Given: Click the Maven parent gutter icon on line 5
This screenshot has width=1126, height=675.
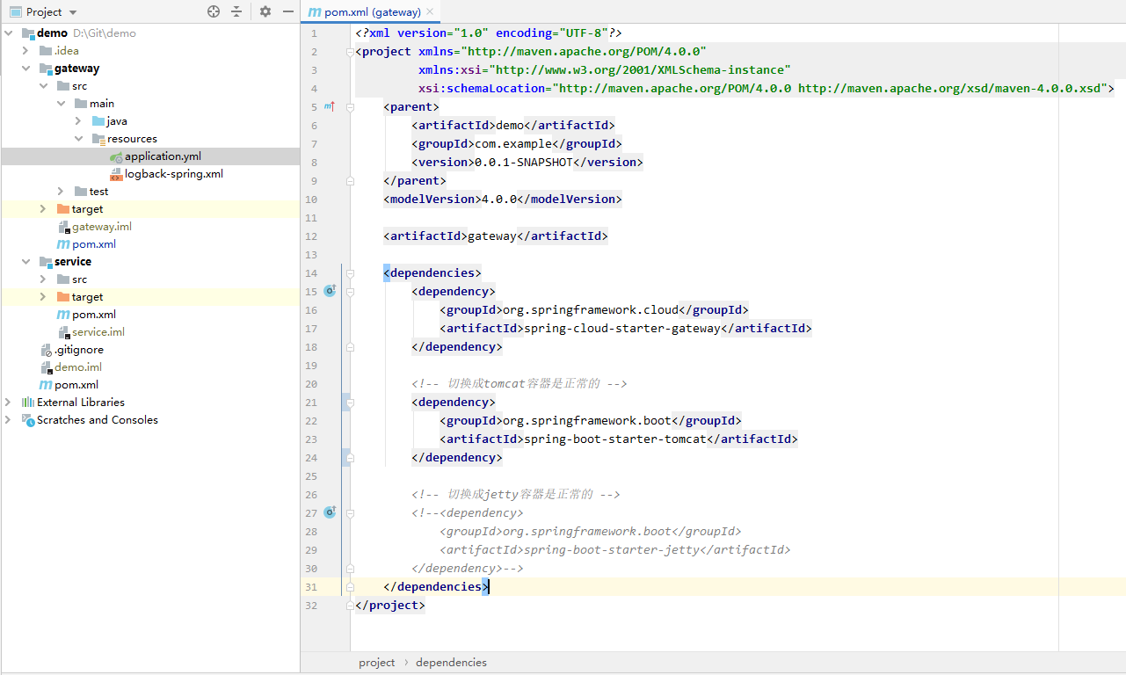Looking at the screenshot, I should pos(329,106).
